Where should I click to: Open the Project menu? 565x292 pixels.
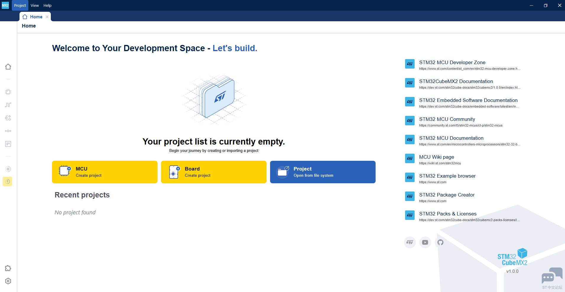tap(20, 5)
